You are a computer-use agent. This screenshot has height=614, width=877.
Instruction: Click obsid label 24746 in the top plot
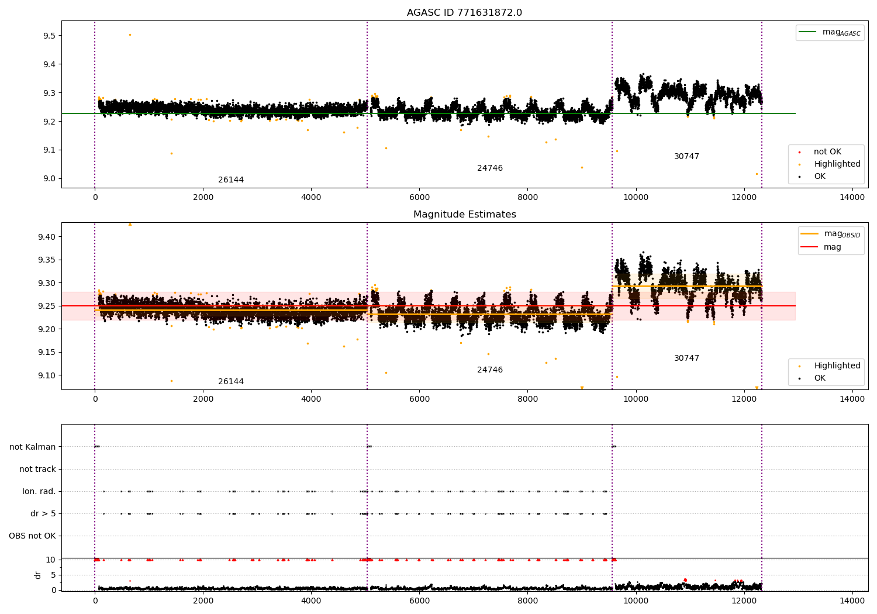pyautogui.click(x=490, y=168)
